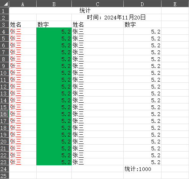
Task: Click the merged title cell 统计
Action: 85,11
